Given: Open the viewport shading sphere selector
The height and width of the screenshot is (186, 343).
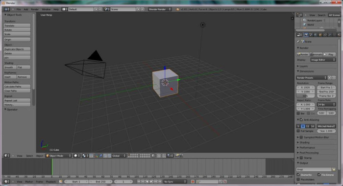Looking at the screenshot, I should click(76, 156).
